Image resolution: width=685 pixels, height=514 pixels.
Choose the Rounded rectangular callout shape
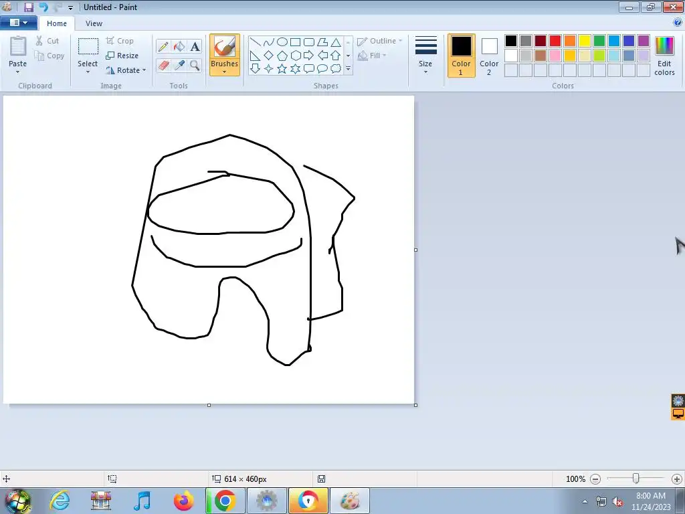click(309, 69)
